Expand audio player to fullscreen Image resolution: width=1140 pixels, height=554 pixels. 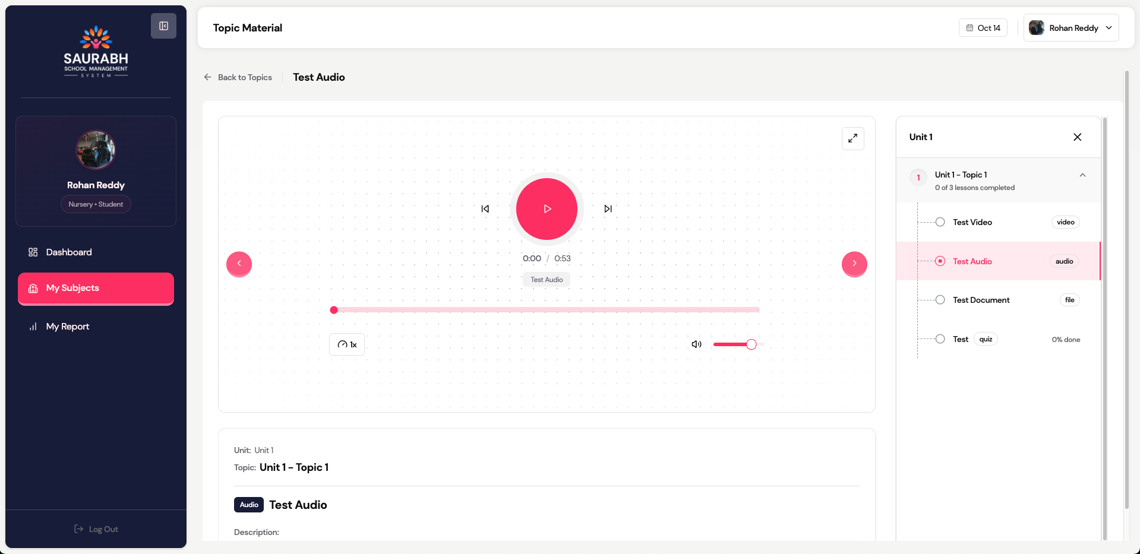[852, 138]
